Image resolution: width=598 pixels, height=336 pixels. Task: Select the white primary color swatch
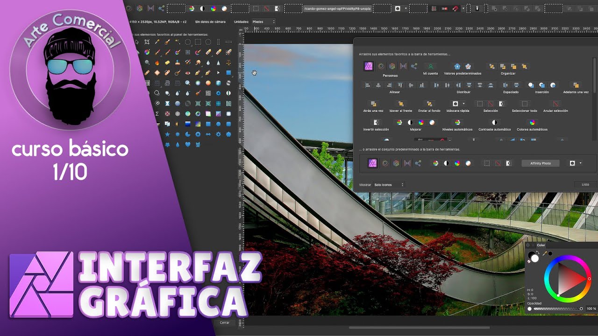click(x=535, y=259)
